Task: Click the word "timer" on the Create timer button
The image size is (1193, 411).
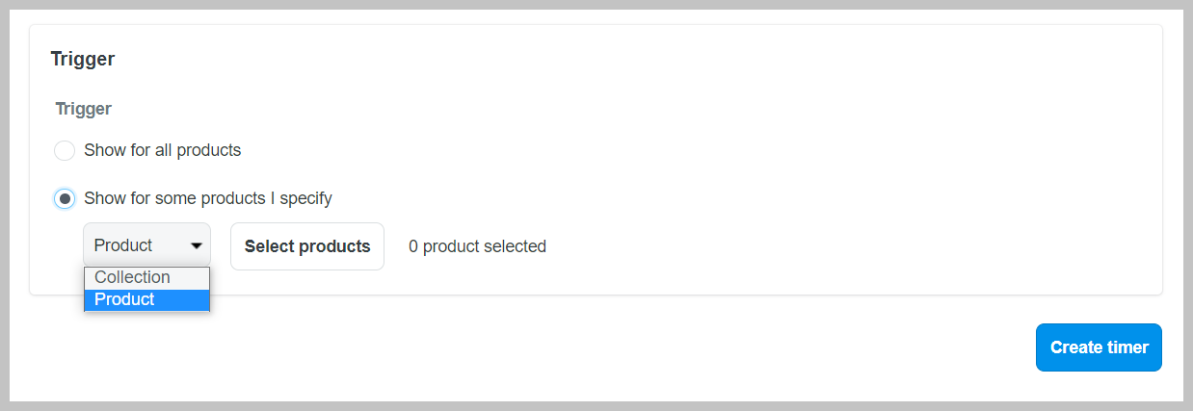Action: tap(1126, 347)
